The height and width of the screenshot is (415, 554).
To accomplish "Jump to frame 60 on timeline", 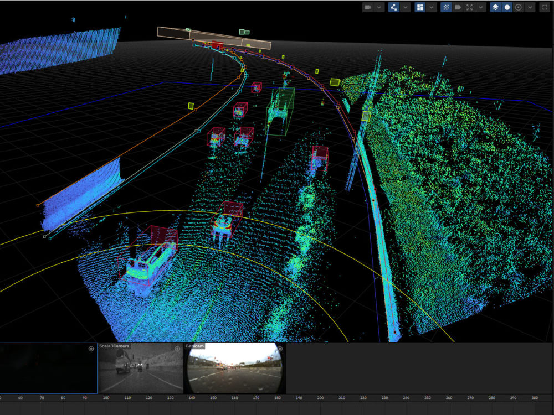I will coord(20,398).
